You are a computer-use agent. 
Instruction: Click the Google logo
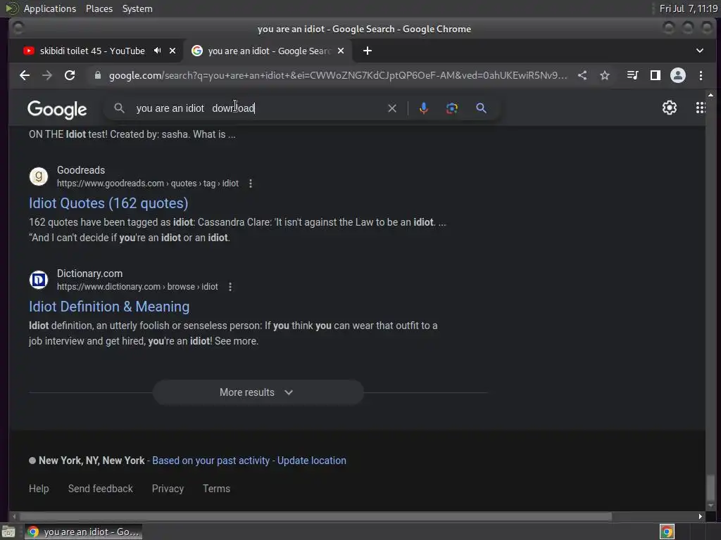point(57,109)
